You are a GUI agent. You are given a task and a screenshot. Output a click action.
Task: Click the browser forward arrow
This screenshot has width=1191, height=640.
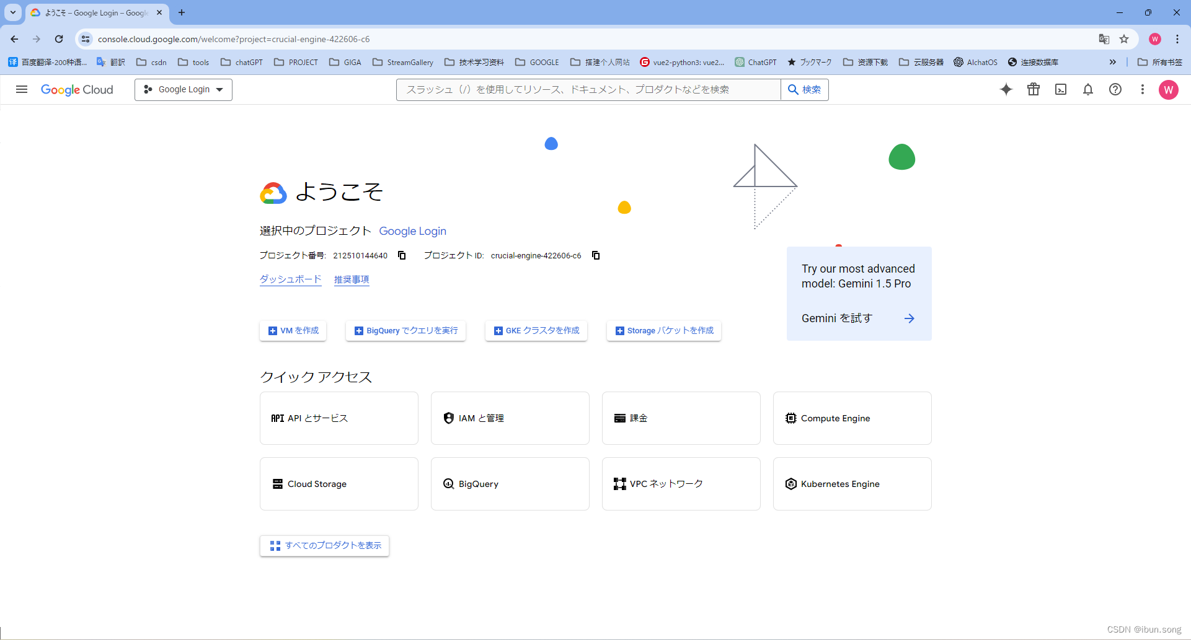(37, 39)
